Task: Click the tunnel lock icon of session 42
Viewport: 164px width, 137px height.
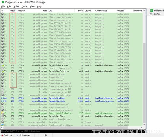Action: 2,92
